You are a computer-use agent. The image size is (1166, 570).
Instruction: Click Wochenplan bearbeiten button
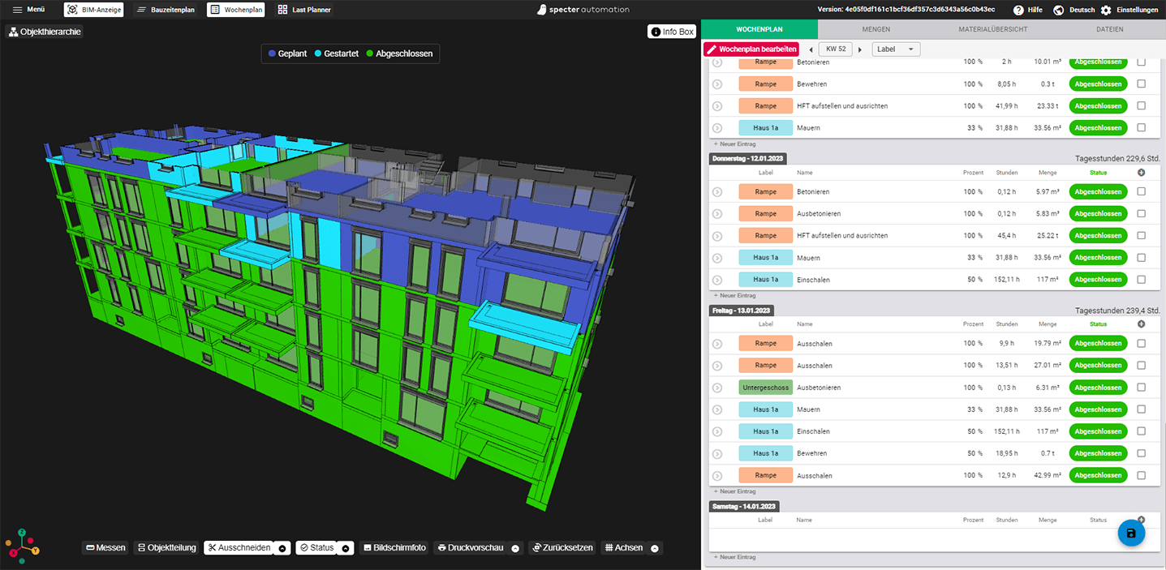(751, 49)
